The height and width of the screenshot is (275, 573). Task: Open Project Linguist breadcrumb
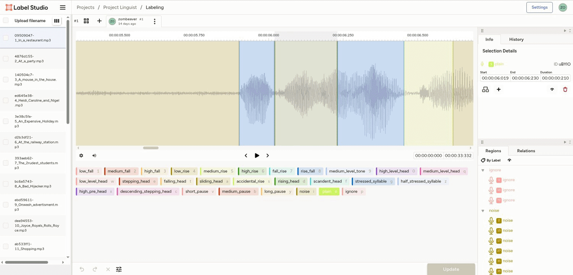120,7
